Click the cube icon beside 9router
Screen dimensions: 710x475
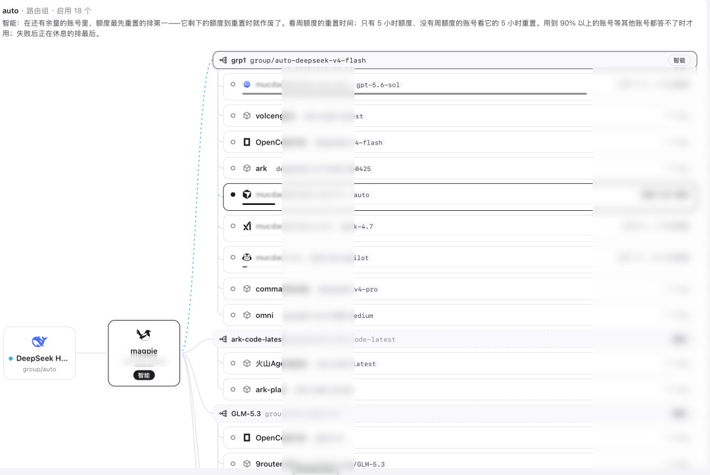click(x=247, y=464)
